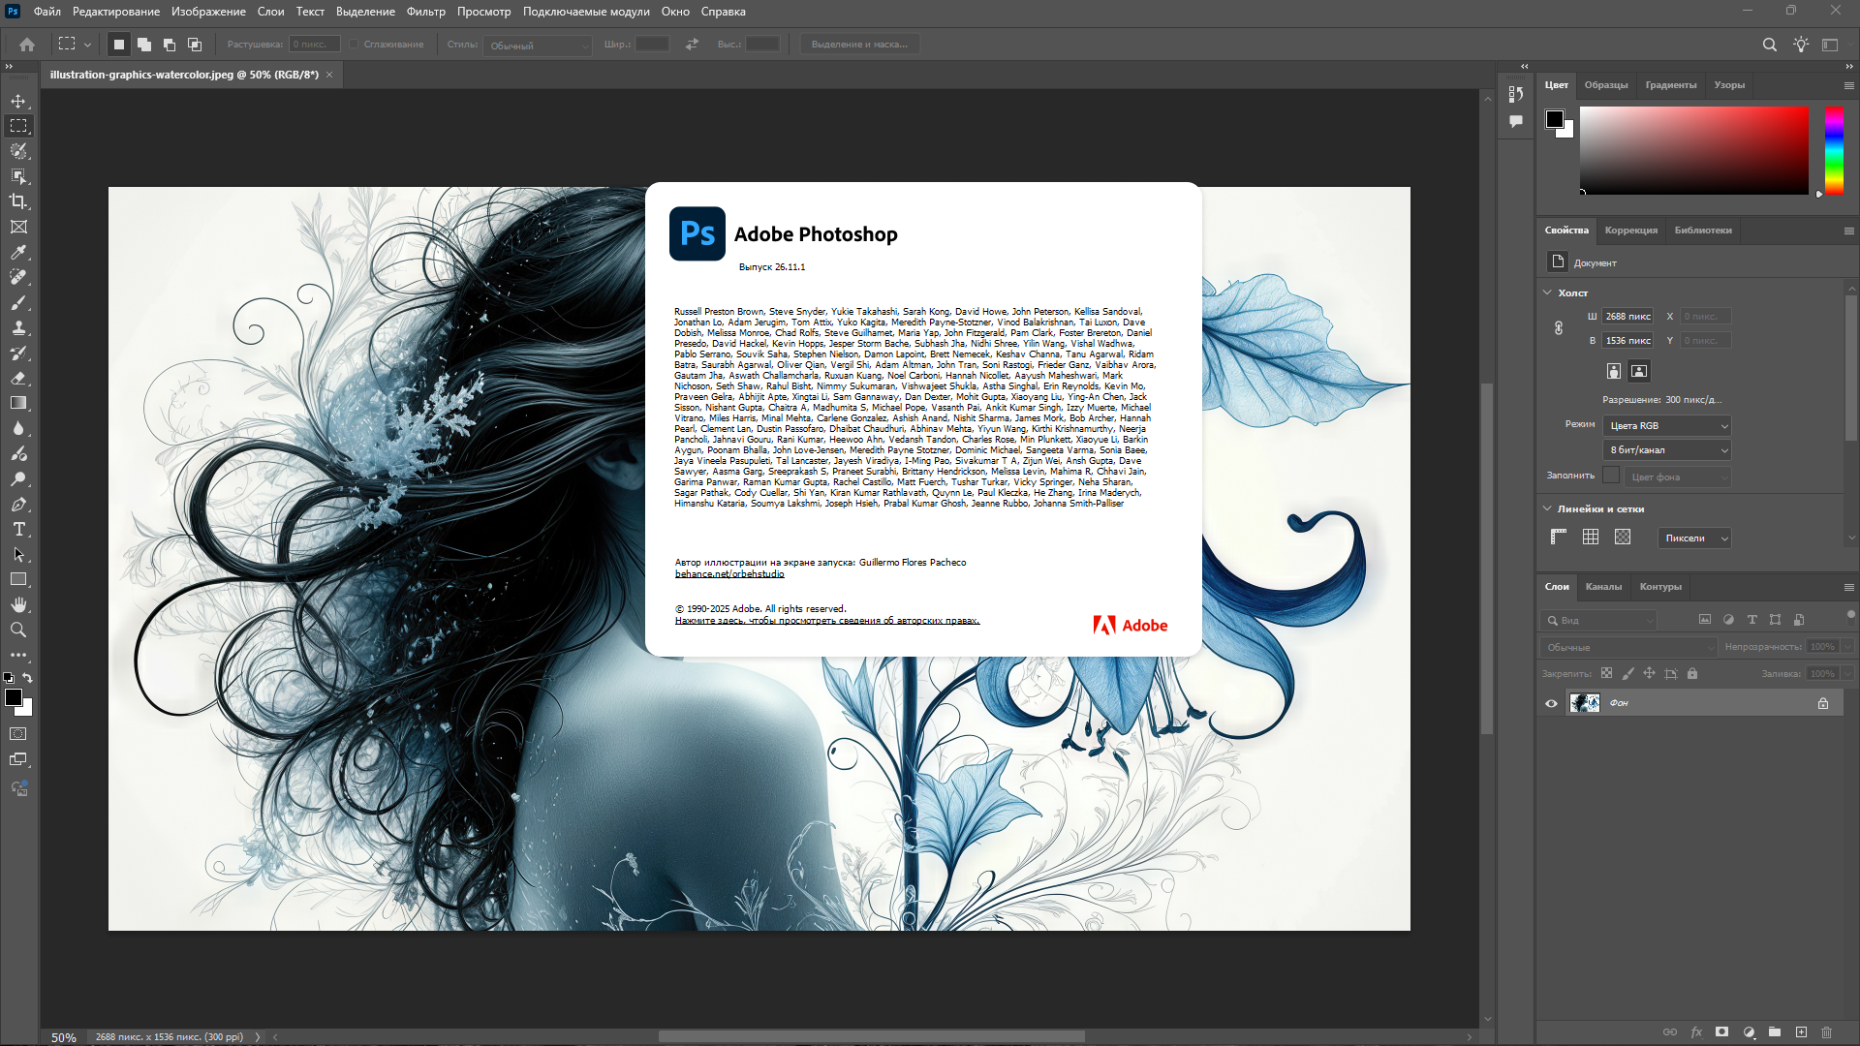
Task: Click the Выделение и маска button
Action: (859, 45)
